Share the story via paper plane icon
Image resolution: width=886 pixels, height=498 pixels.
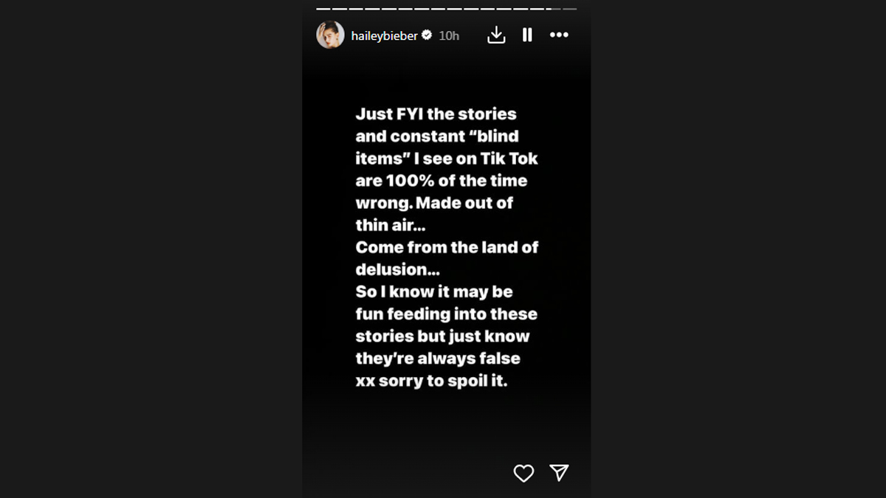[559, 473]
